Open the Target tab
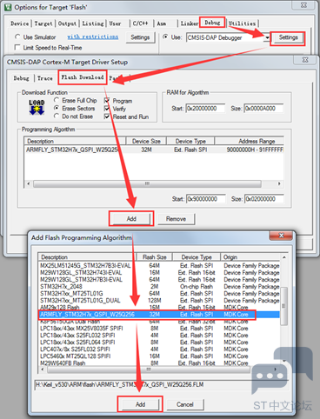Image resolution: width=320 pixels, height=419 pixels. pos(43,23)
